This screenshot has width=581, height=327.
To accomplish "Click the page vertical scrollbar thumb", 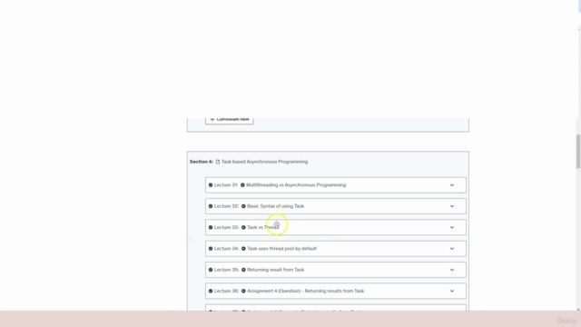I will click(578, 152).
